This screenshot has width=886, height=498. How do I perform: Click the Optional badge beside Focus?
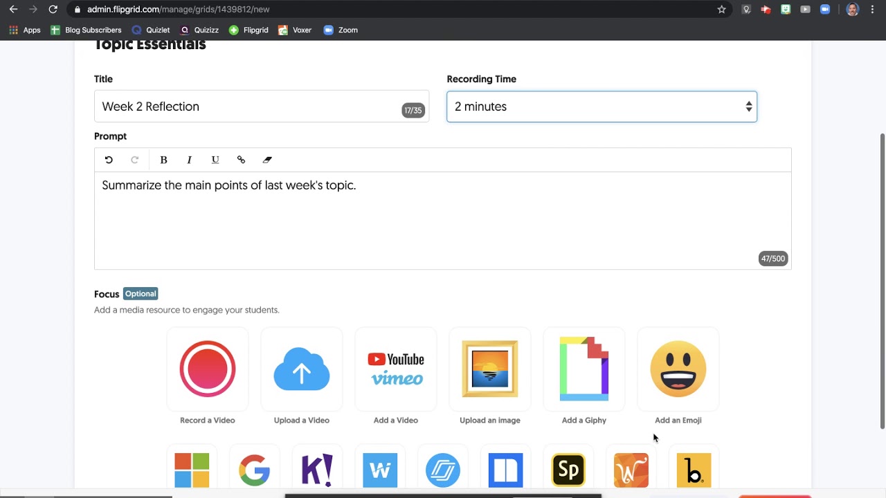point(141,294)
